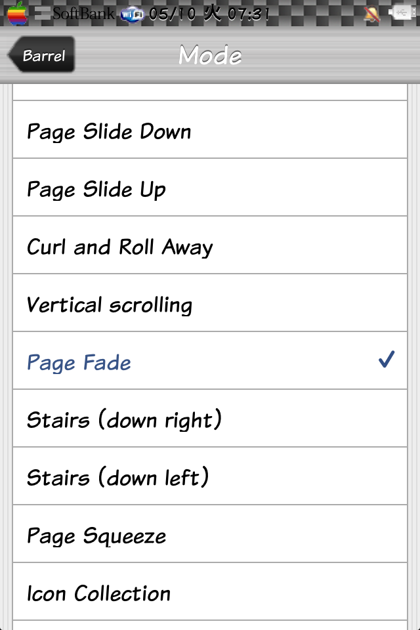
Task: Tap the signal bars icon beside SoftBank
Action: point(42,14)
